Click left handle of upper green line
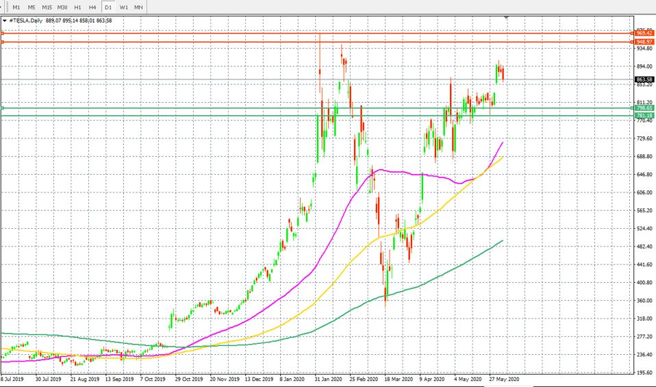The width and height of the screenshot is (656, 387). [x=3, y=108]
